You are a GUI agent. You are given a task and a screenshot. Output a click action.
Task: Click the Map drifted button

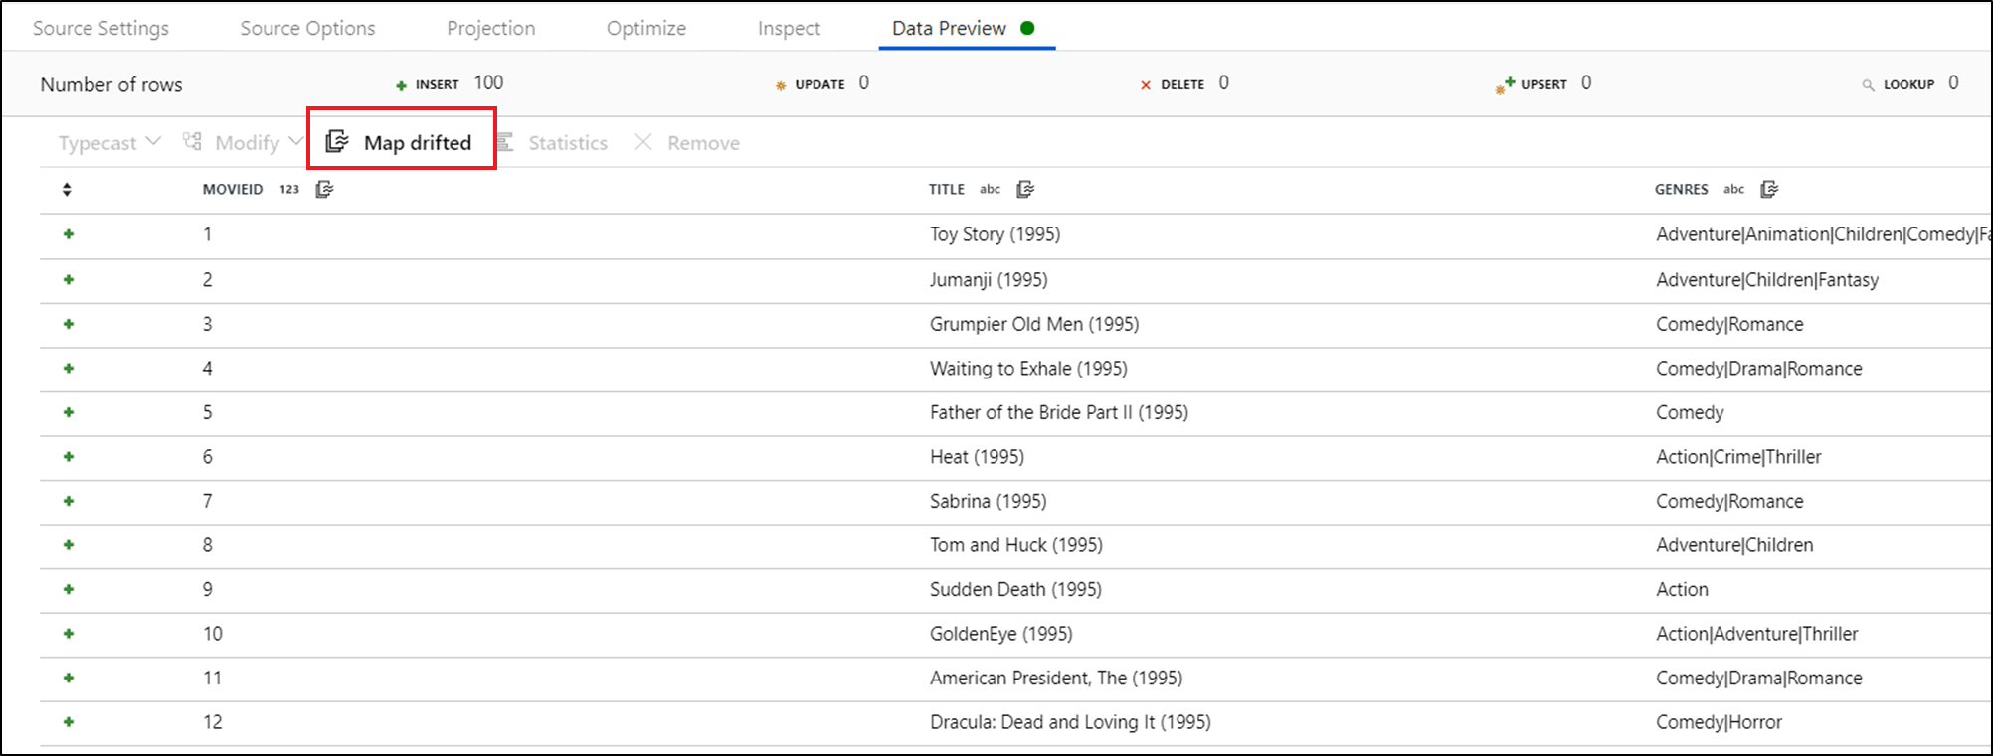tap(402, 142)
